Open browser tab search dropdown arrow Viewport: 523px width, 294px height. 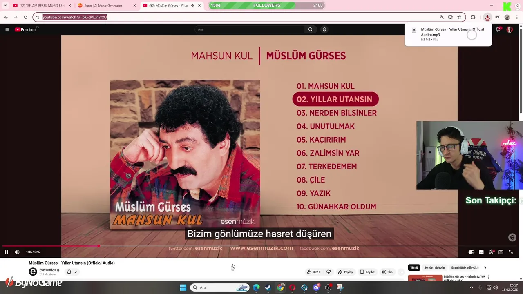tap(5, 6)
